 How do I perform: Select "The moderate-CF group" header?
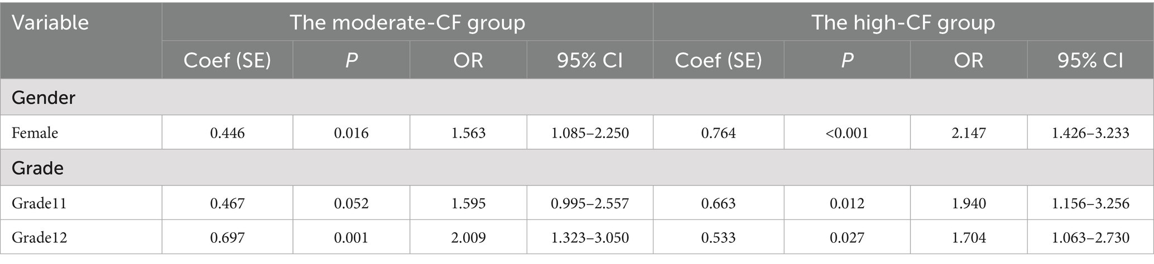(x=407, y=23)
